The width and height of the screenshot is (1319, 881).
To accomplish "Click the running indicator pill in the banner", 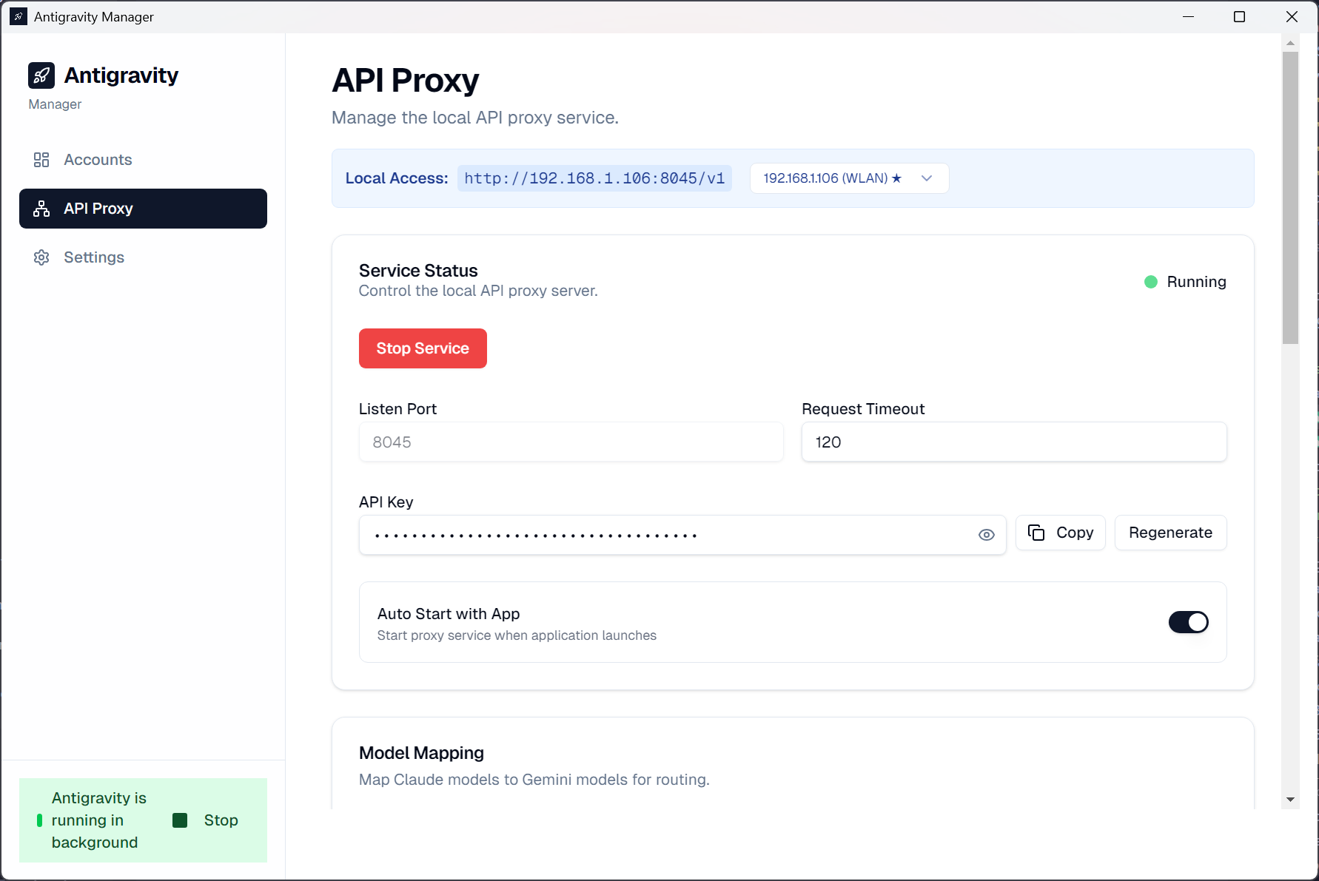I will click(40, 820).
